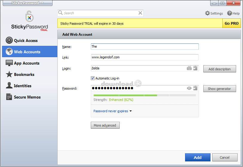The image size is (243, 167).
Task: Open the Secure Memos section
Action: (x=30, y=97)
